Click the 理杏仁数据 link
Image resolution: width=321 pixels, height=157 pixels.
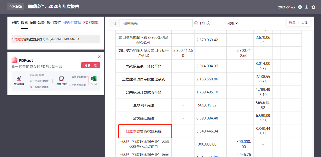click(72, 22)
